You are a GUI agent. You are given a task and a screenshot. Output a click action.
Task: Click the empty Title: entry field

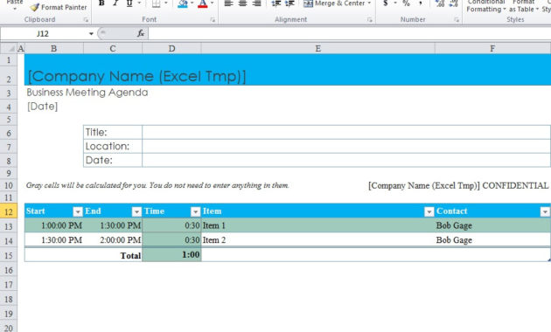click(x=346, y=132)
